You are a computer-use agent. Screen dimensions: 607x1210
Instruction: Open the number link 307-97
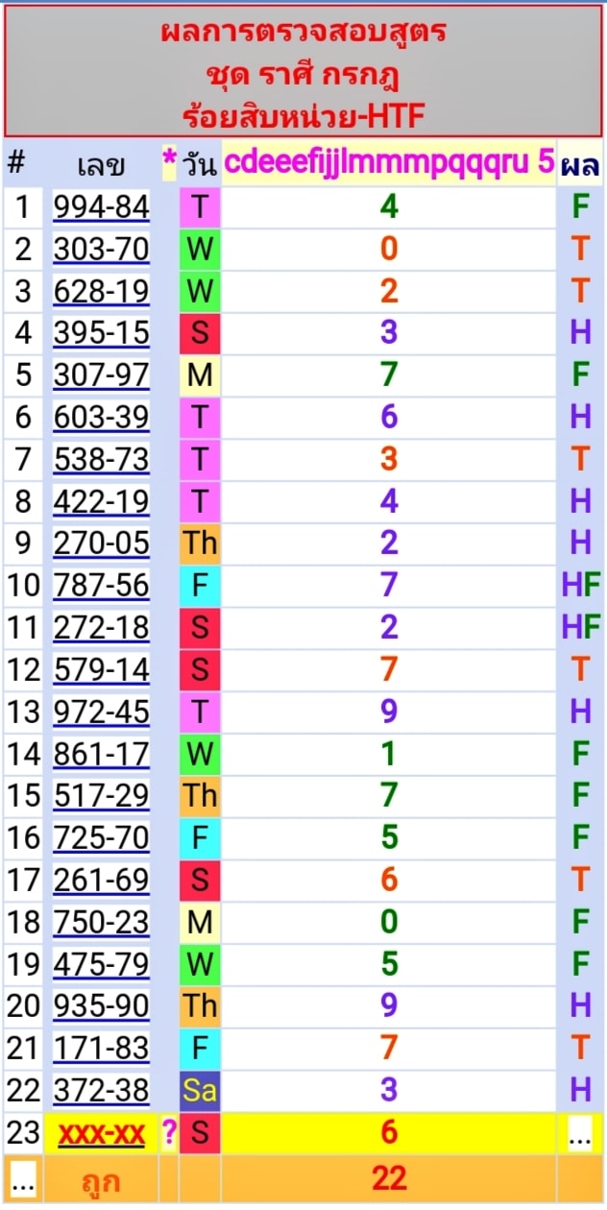tap(101, 375)
